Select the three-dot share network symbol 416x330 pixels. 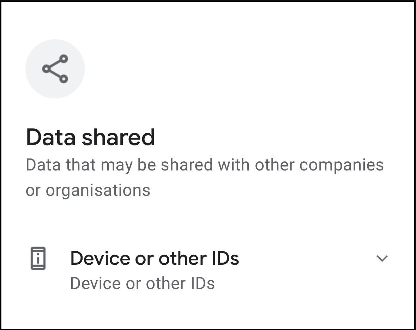55,69
